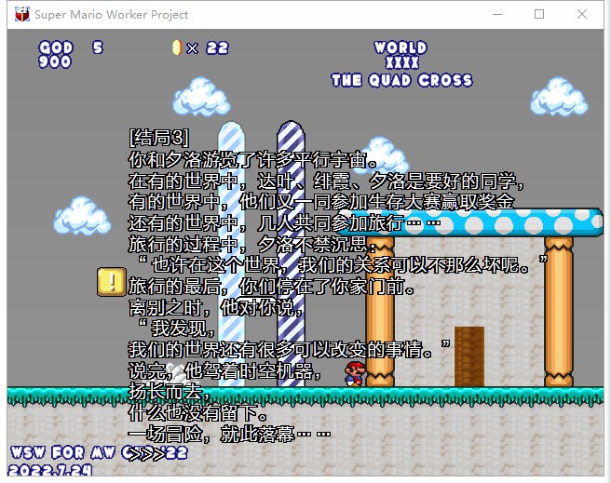Viewport: 611px width, 483px height.
Task: Click the lives count '5'
Action: coord(98,47)
